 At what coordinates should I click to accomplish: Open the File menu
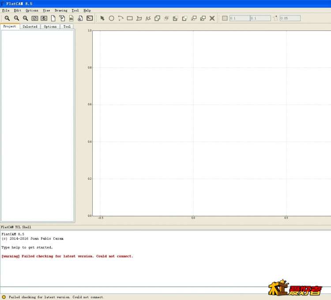(x=6, y=10)
